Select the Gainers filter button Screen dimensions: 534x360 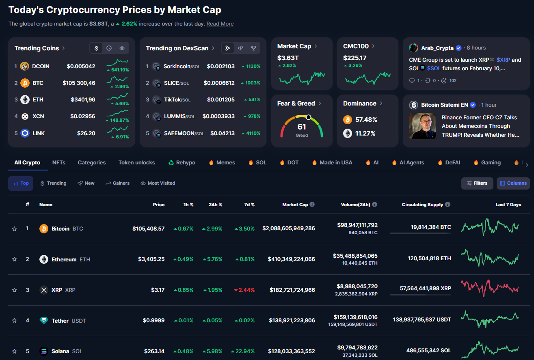(x=117, y=183)
